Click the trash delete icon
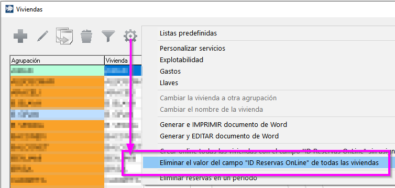 pyautogui.click(x=86, y=37)
